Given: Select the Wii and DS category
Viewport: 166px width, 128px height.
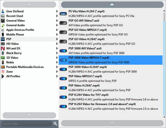Looking at the screenshot, I should (29, 48).
